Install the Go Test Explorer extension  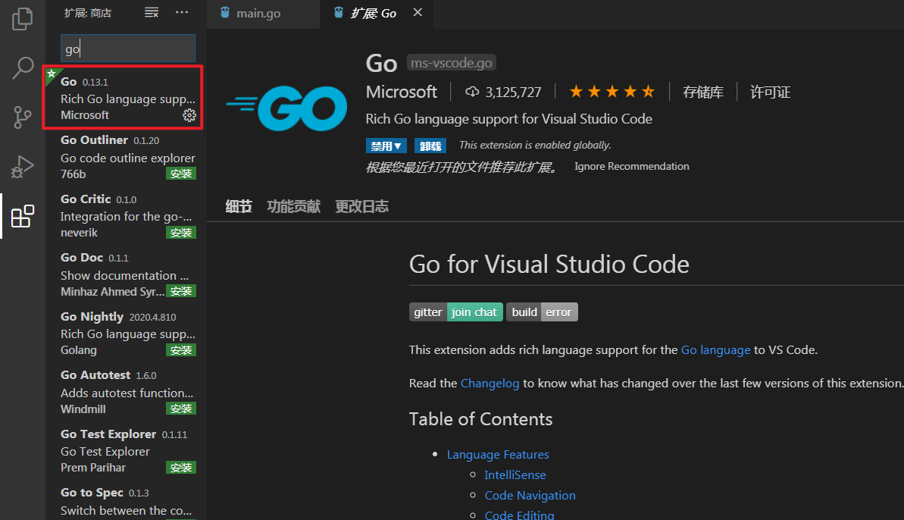(181, 468)
